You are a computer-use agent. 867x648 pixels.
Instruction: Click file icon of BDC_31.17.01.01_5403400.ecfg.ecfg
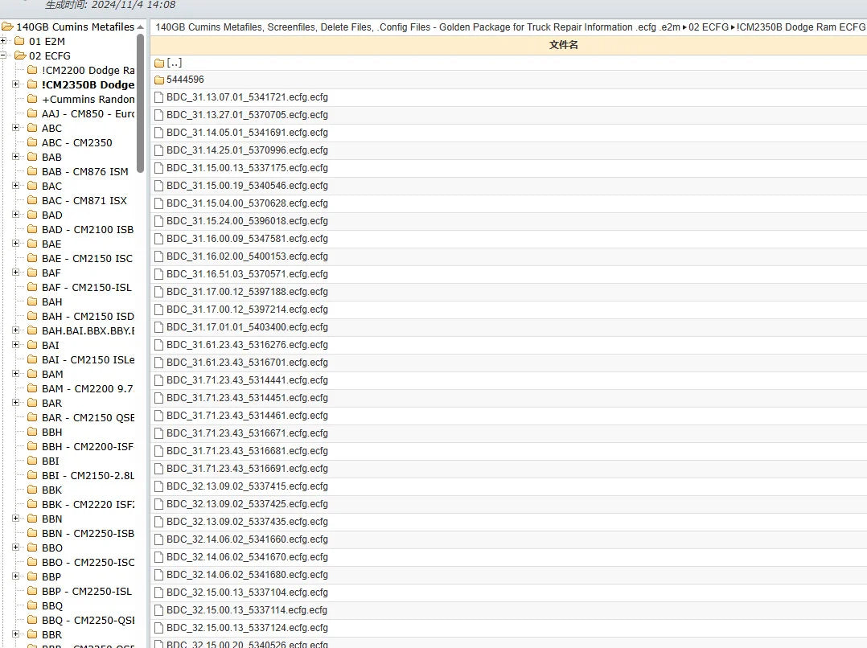click(158, 327)
